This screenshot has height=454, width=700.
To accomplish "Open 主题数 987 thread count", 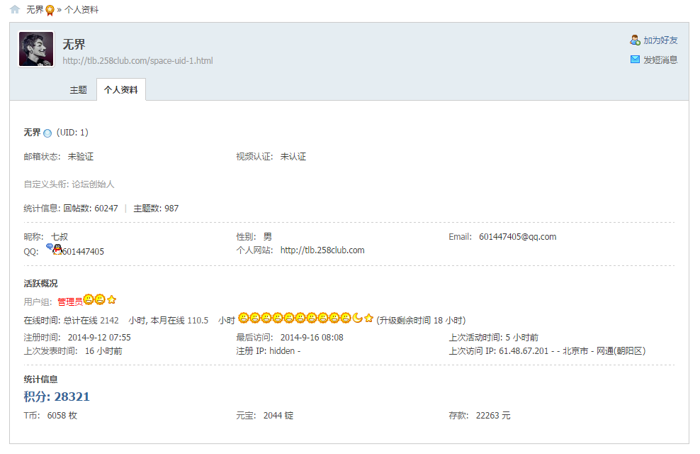I will 156,209.
